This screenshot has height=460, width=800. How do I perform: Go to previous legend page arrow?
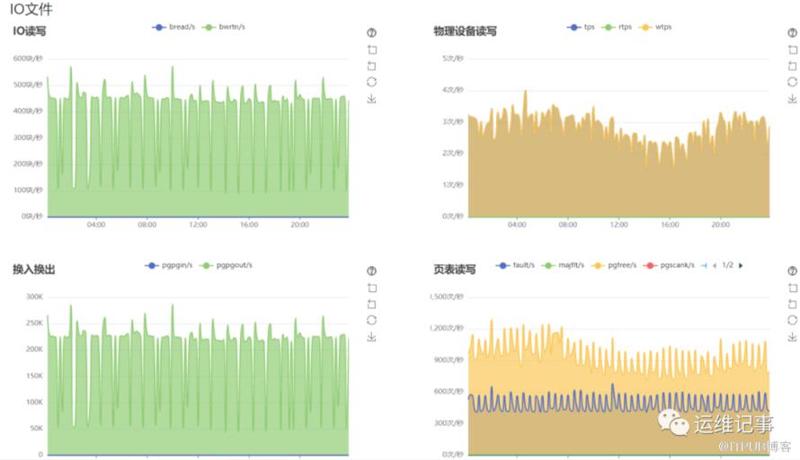(715, 265)
